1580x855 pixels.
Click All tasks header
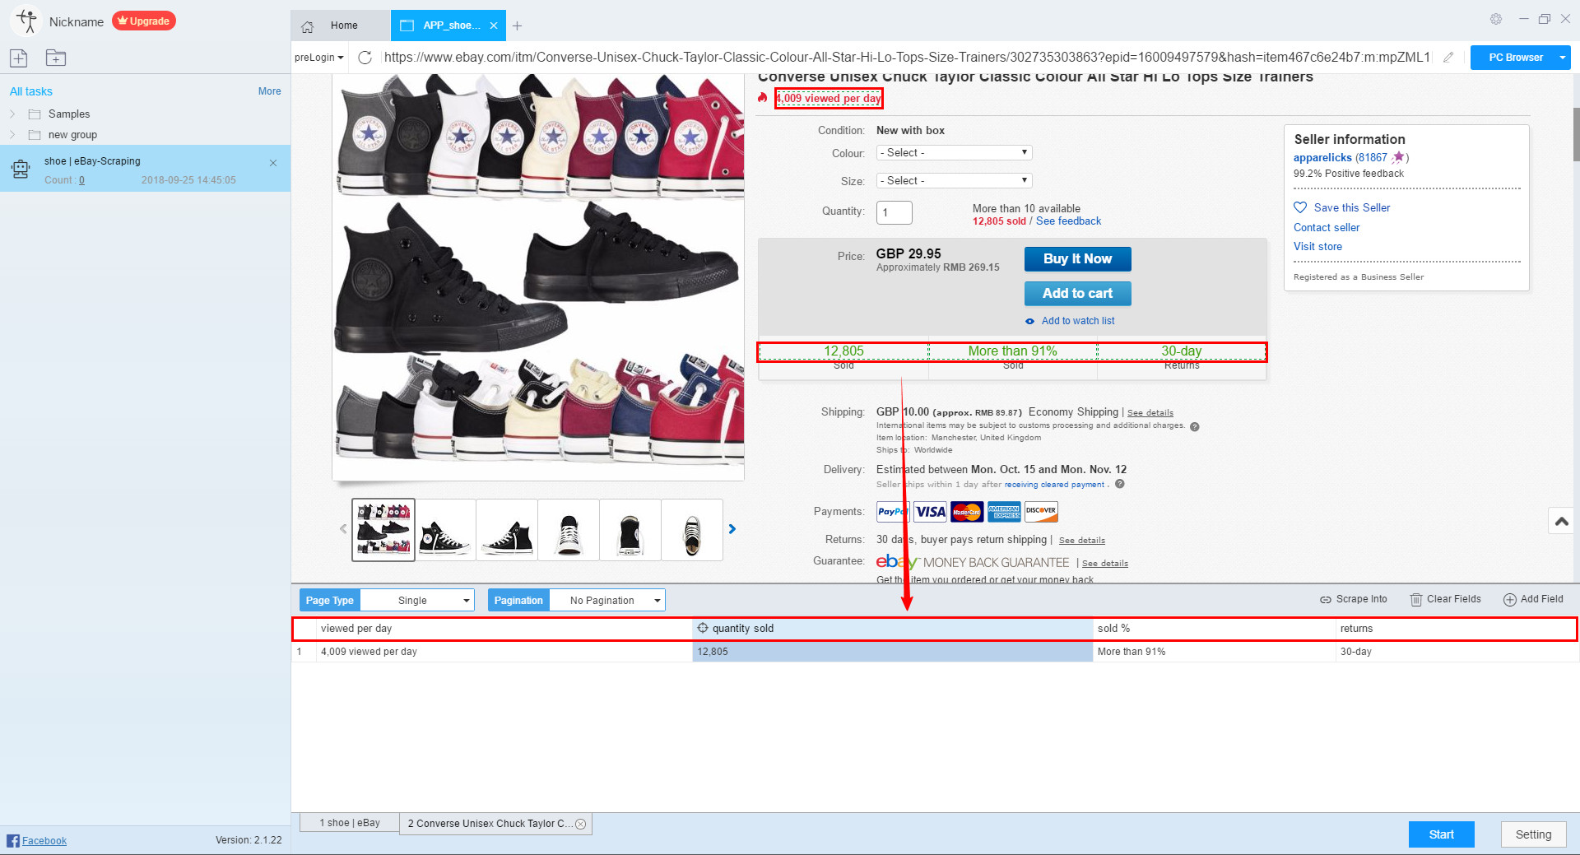(x=31, y=91)
